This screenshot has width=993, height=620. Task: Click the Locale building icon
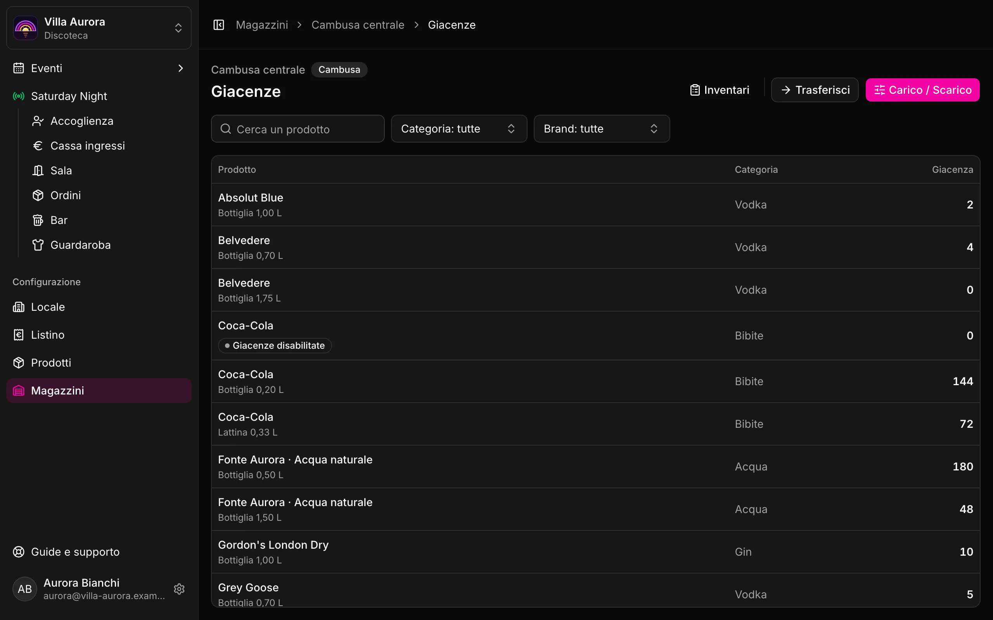[19, 307]
